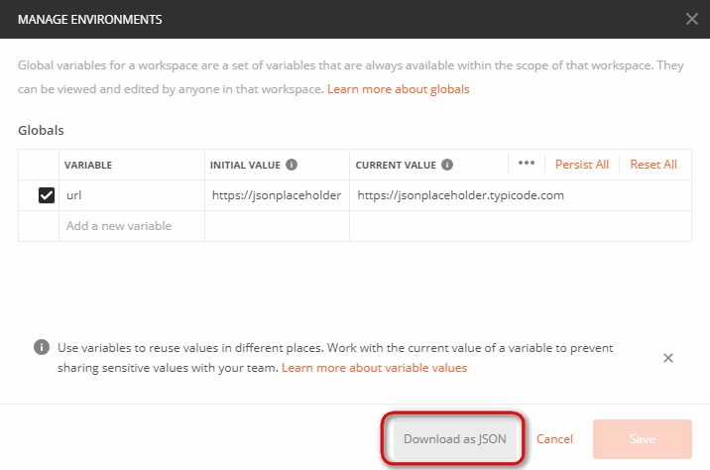Image resolution: width=710 pixels, height=470 pixels.
Task: Open Learn more about globals link
Action: (x=399, y=89)
